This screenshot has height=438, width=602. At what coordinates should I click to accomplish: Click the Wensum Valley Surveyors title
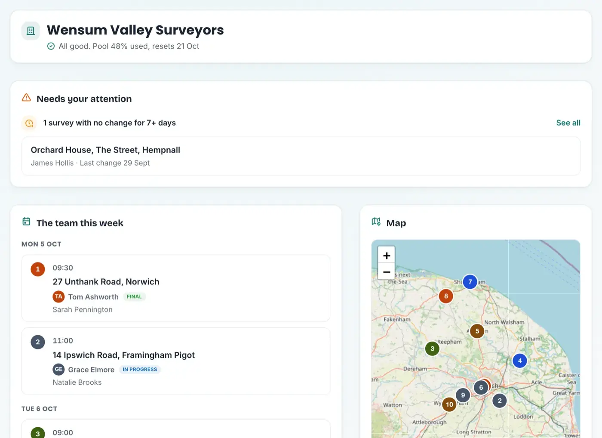pos(135,30)
